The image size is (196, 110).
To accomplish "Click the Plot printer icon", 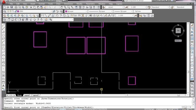I will pyautogui.click(x=16, y=7).
